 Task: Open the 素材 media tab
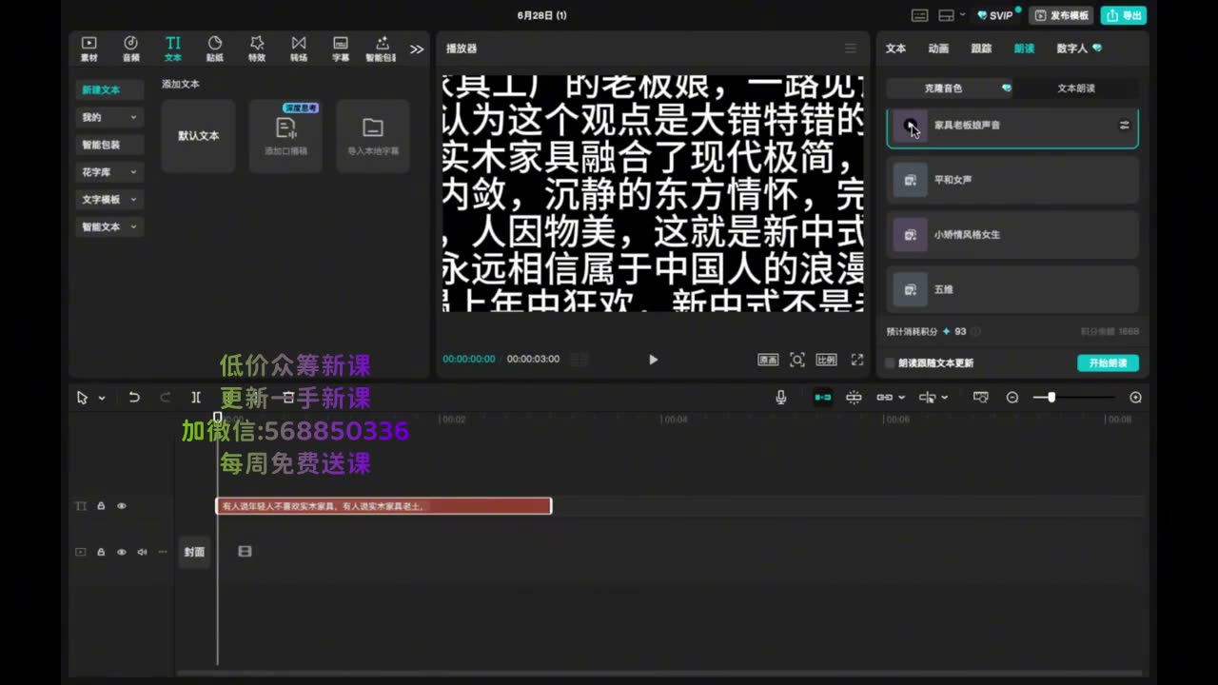[x=88, y=49]
